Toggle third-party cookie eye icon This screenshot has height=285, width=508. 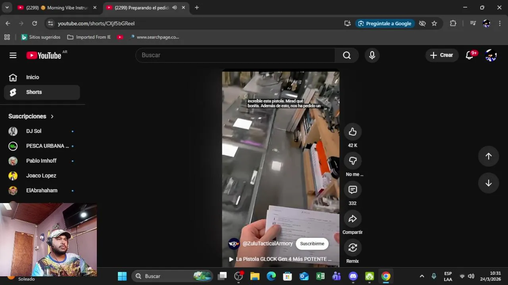pyautogui.click(x=422, y=23)
